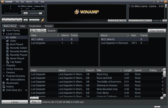Click the Add (+) playlist button

click(131, 21)
